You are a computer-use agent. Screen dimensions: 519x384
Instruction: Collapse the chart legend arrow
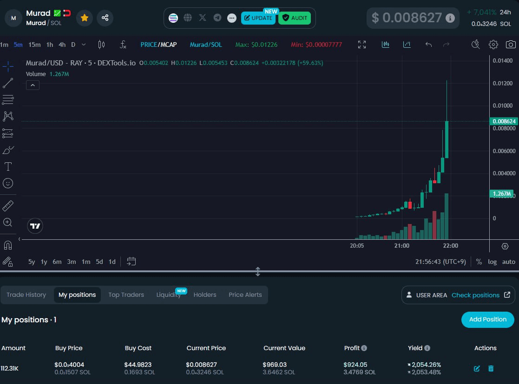(x=33, y=85)
